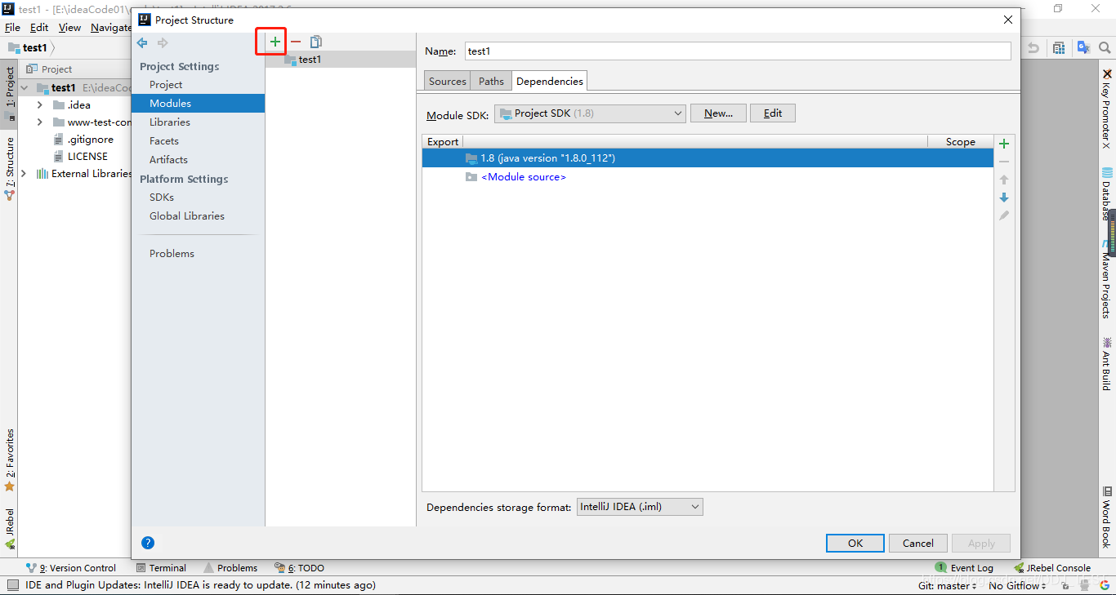Open the Module SDK dropdown
Image resolution: width=1116 pixels, height=595 pixels.
coord(590,113)
